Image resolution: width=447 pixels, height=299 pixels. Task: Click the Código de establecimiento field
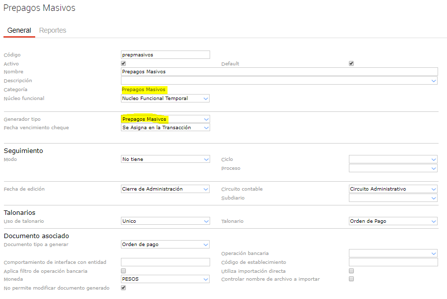click(x=393, y=262)
